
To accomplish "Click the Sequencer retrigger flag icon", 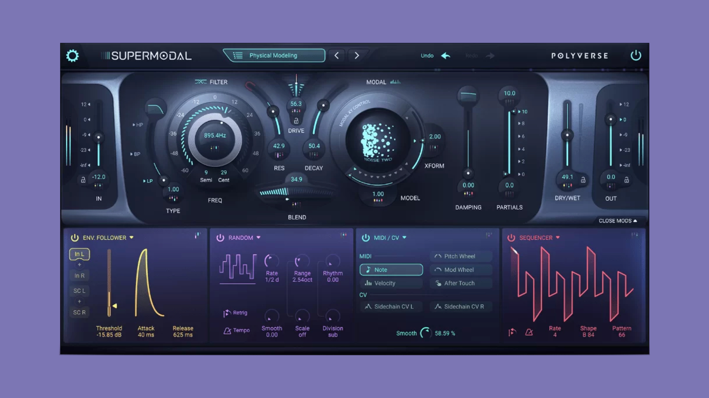I will pyautogui.click(x=512, y=332).
